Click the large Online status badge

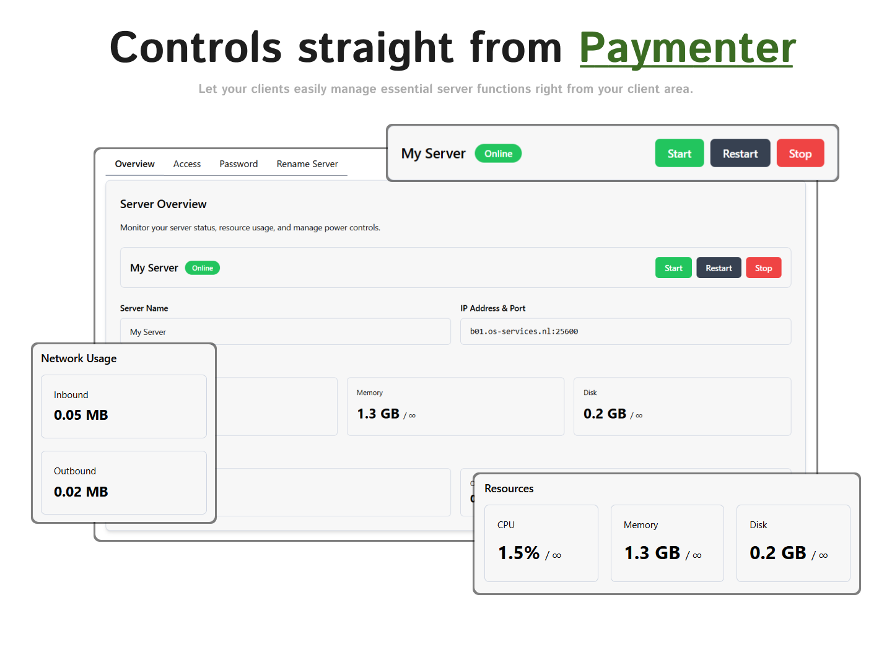pos(498,154)
